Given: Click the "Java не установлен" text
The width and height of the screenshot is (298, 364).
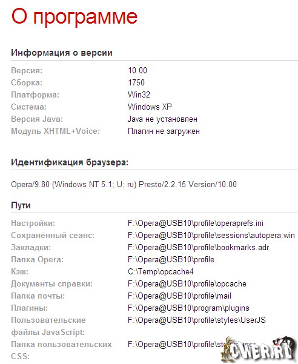Looking at the screenshot, I should click(x=162, y=119).
